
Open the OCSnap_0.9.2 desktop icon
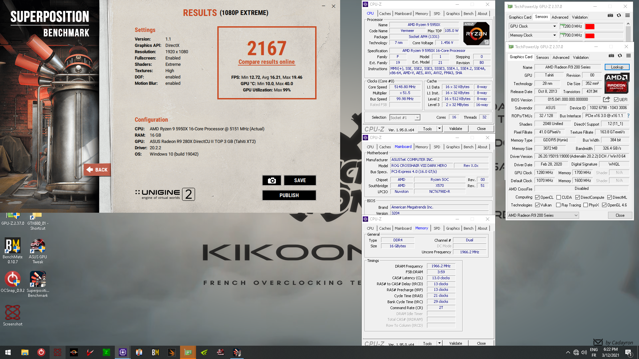coord(13,282)
